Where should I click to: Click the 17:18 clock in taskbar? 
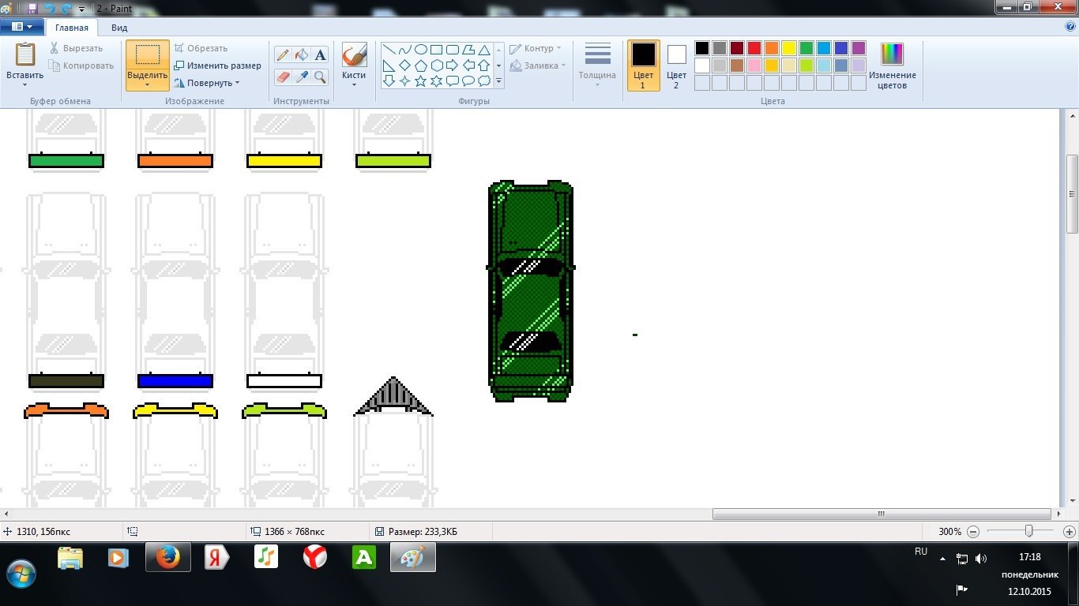click(1030, 556)
